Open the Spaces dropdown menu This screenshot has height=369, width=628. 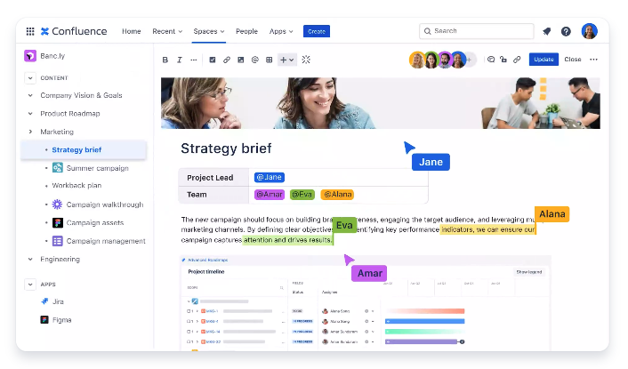tap(209, 31)
